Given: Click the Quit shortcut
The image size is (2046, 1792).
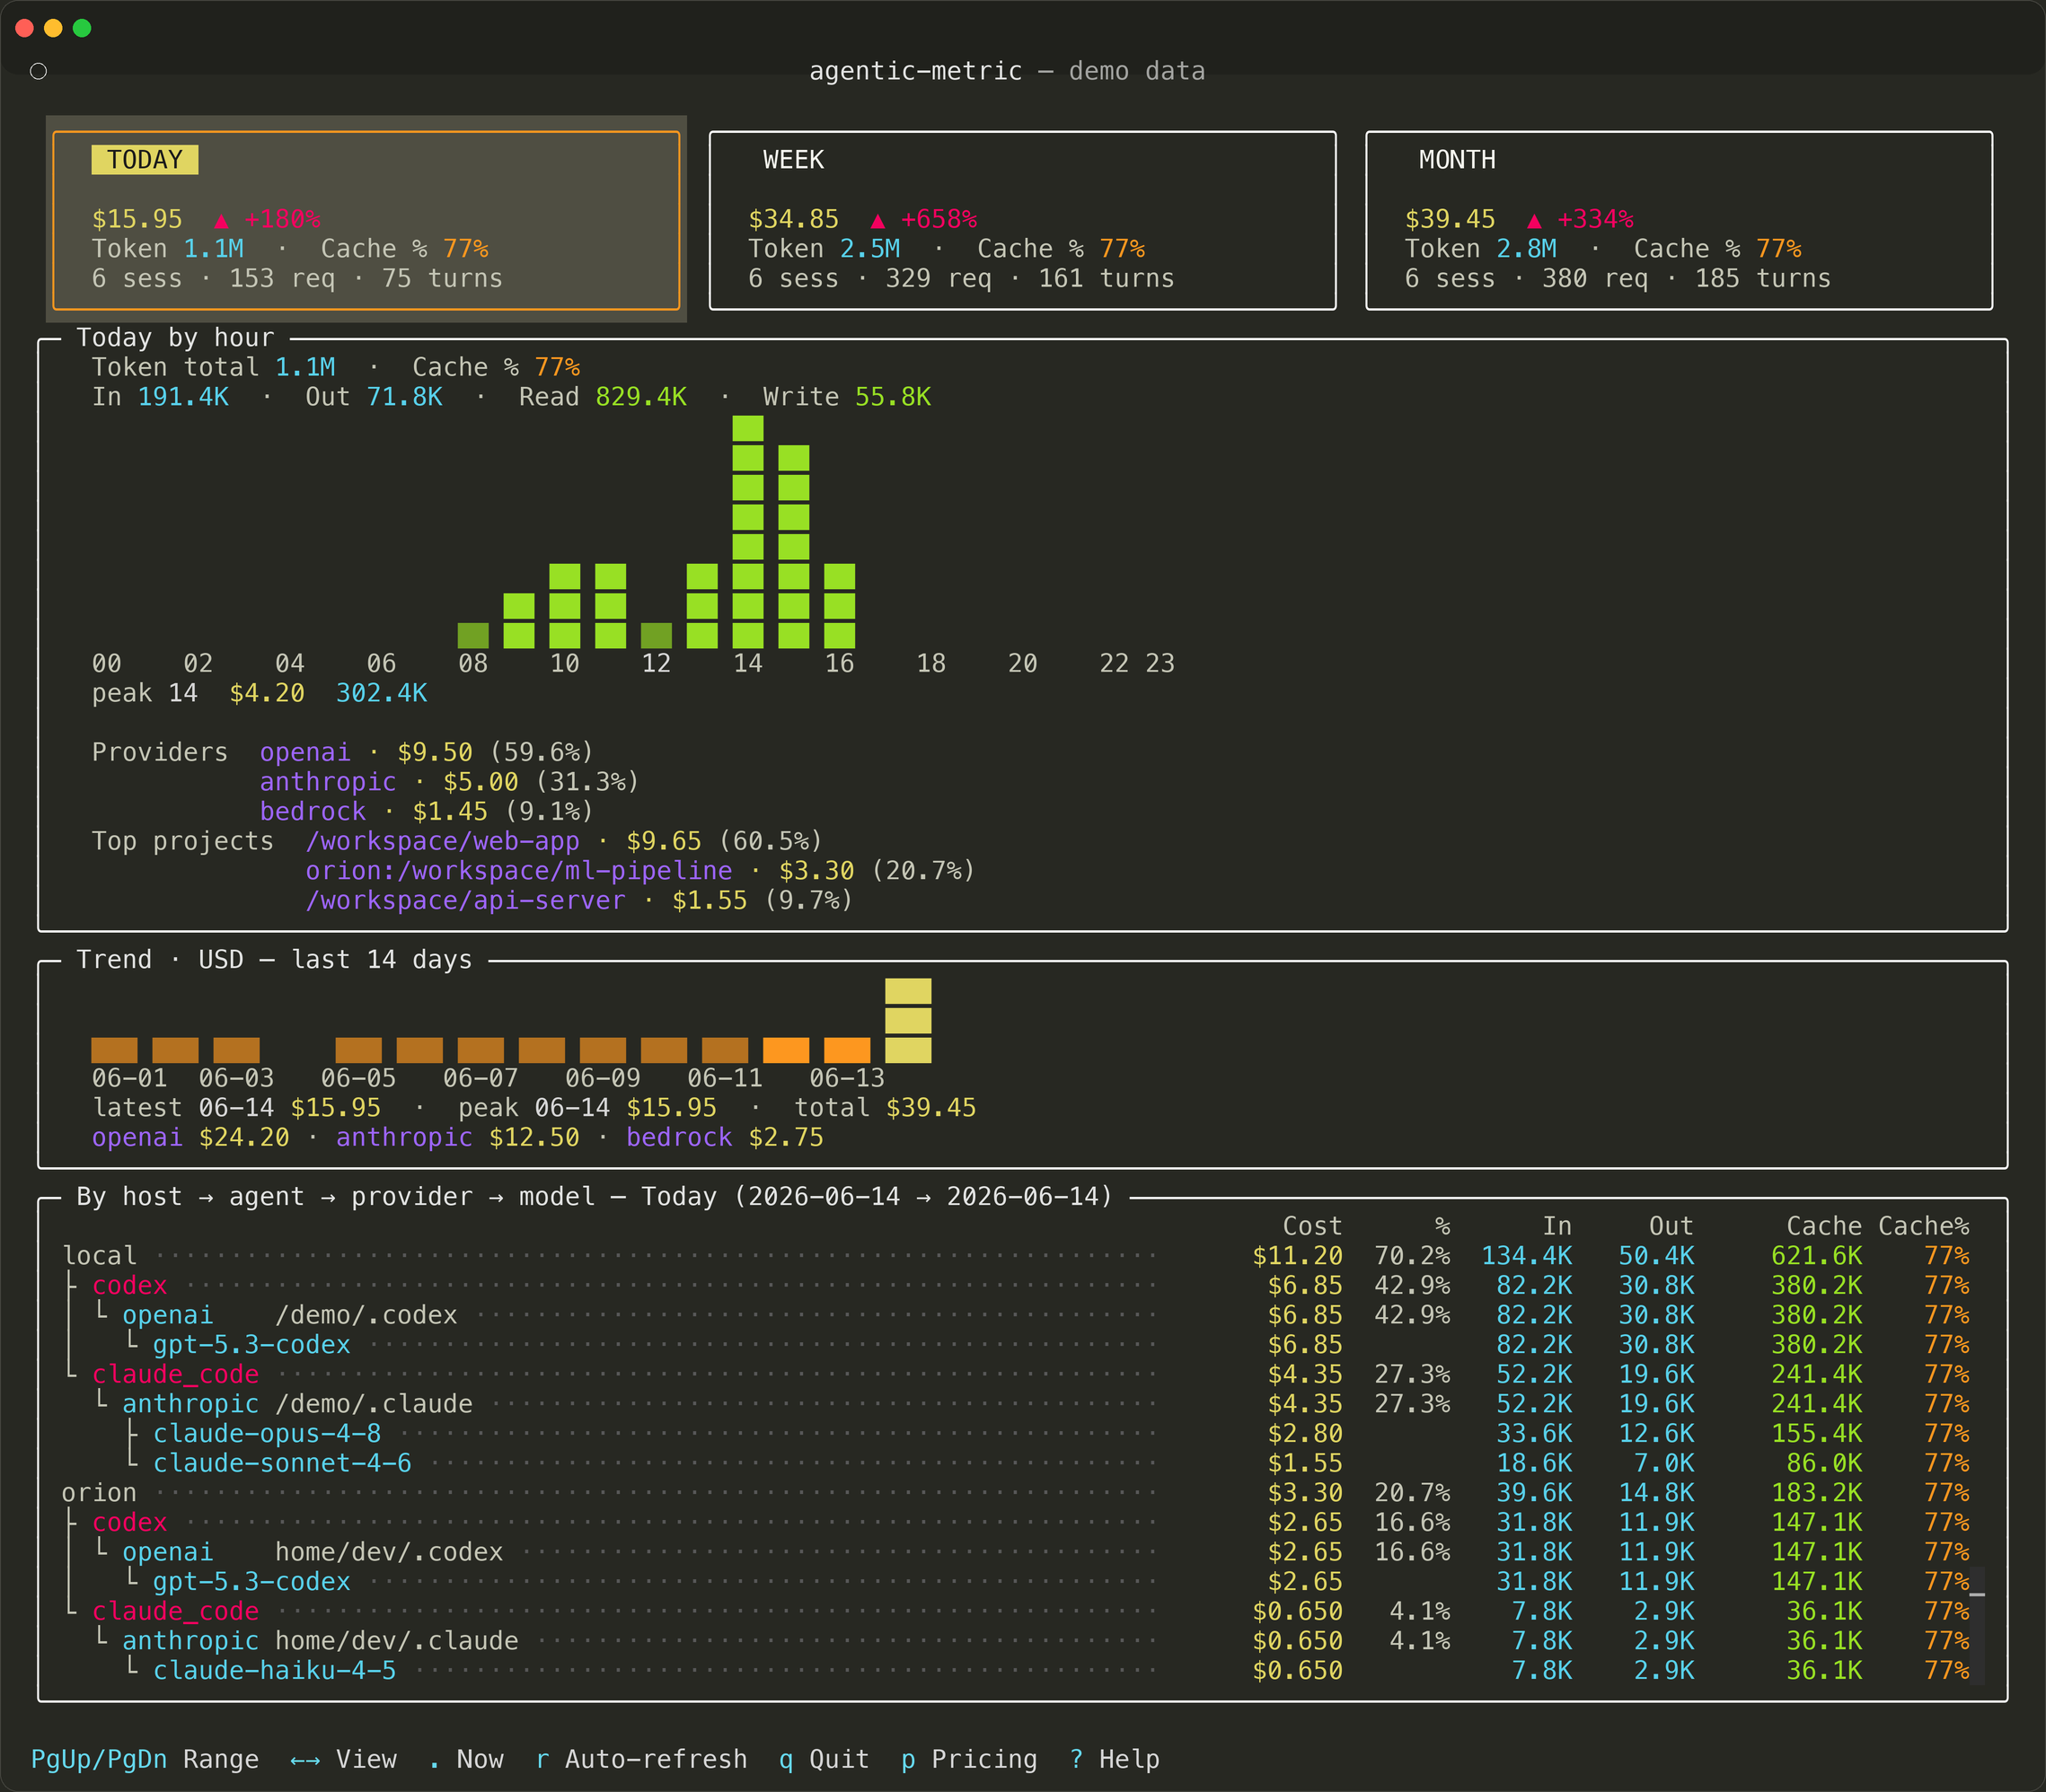Looking at the screenshot, I should point(824,1759).
